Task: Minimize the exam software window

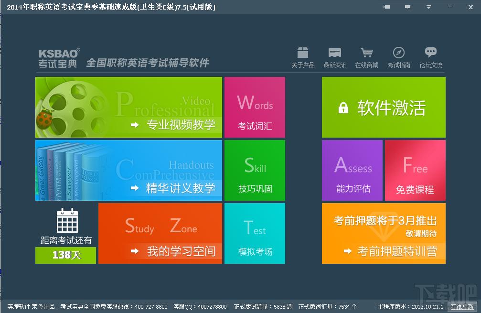Action: click(449, 7)
